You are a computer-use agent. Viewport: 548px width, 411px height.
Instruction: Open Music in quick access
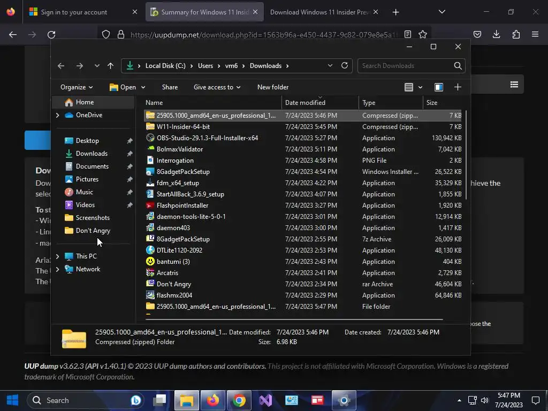pyautogui.click(x=84, y=192)
